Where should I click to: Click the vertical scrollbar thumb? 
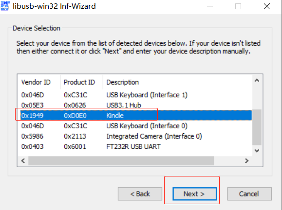(x=257, y=127)
